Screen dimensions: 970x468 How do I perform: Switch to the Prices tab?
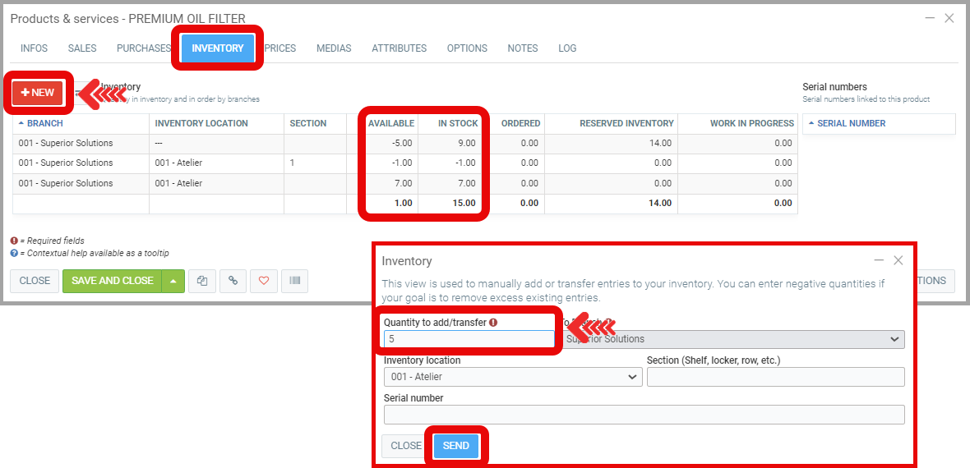click(x=280, y=48)
